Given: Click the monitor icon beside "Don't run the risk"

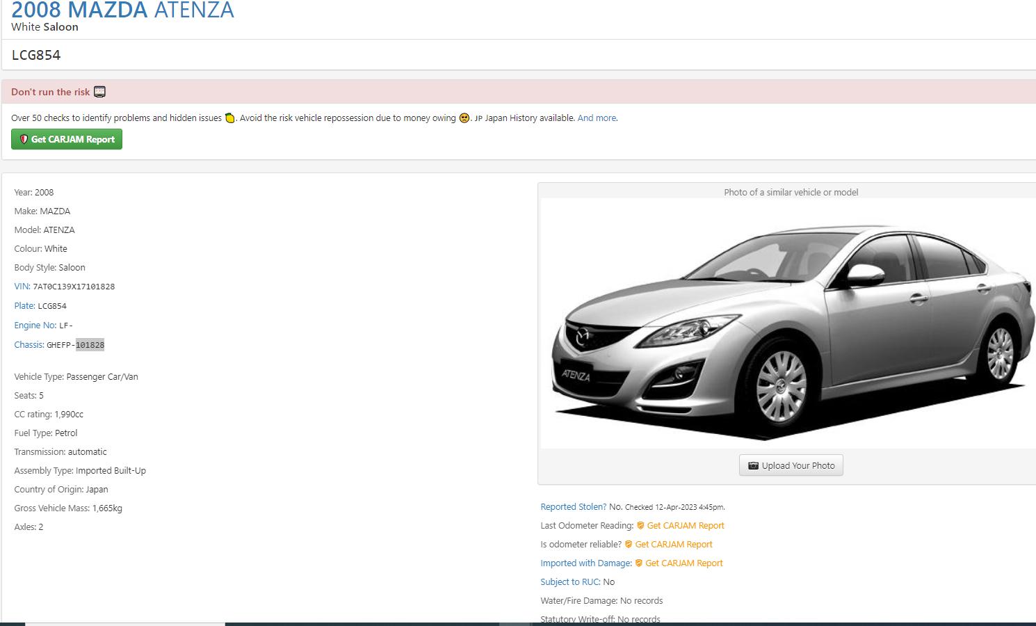Looking at the screenshot, I should coord(99,92).
